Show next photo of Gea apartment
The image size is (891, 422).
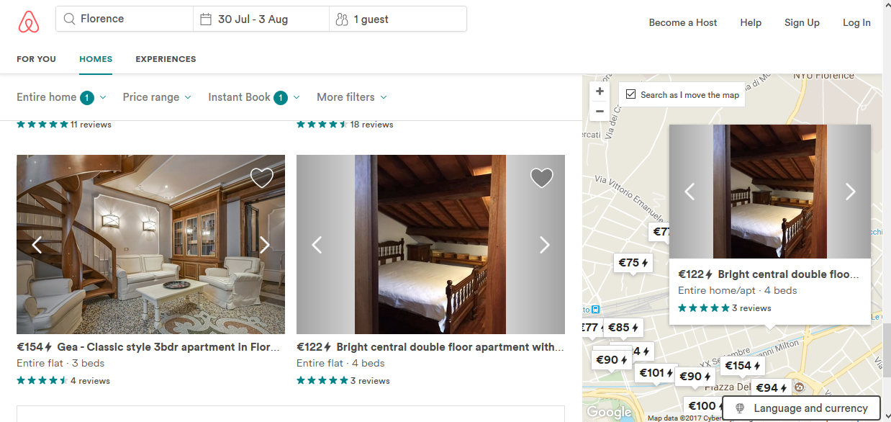coord(264,245)
